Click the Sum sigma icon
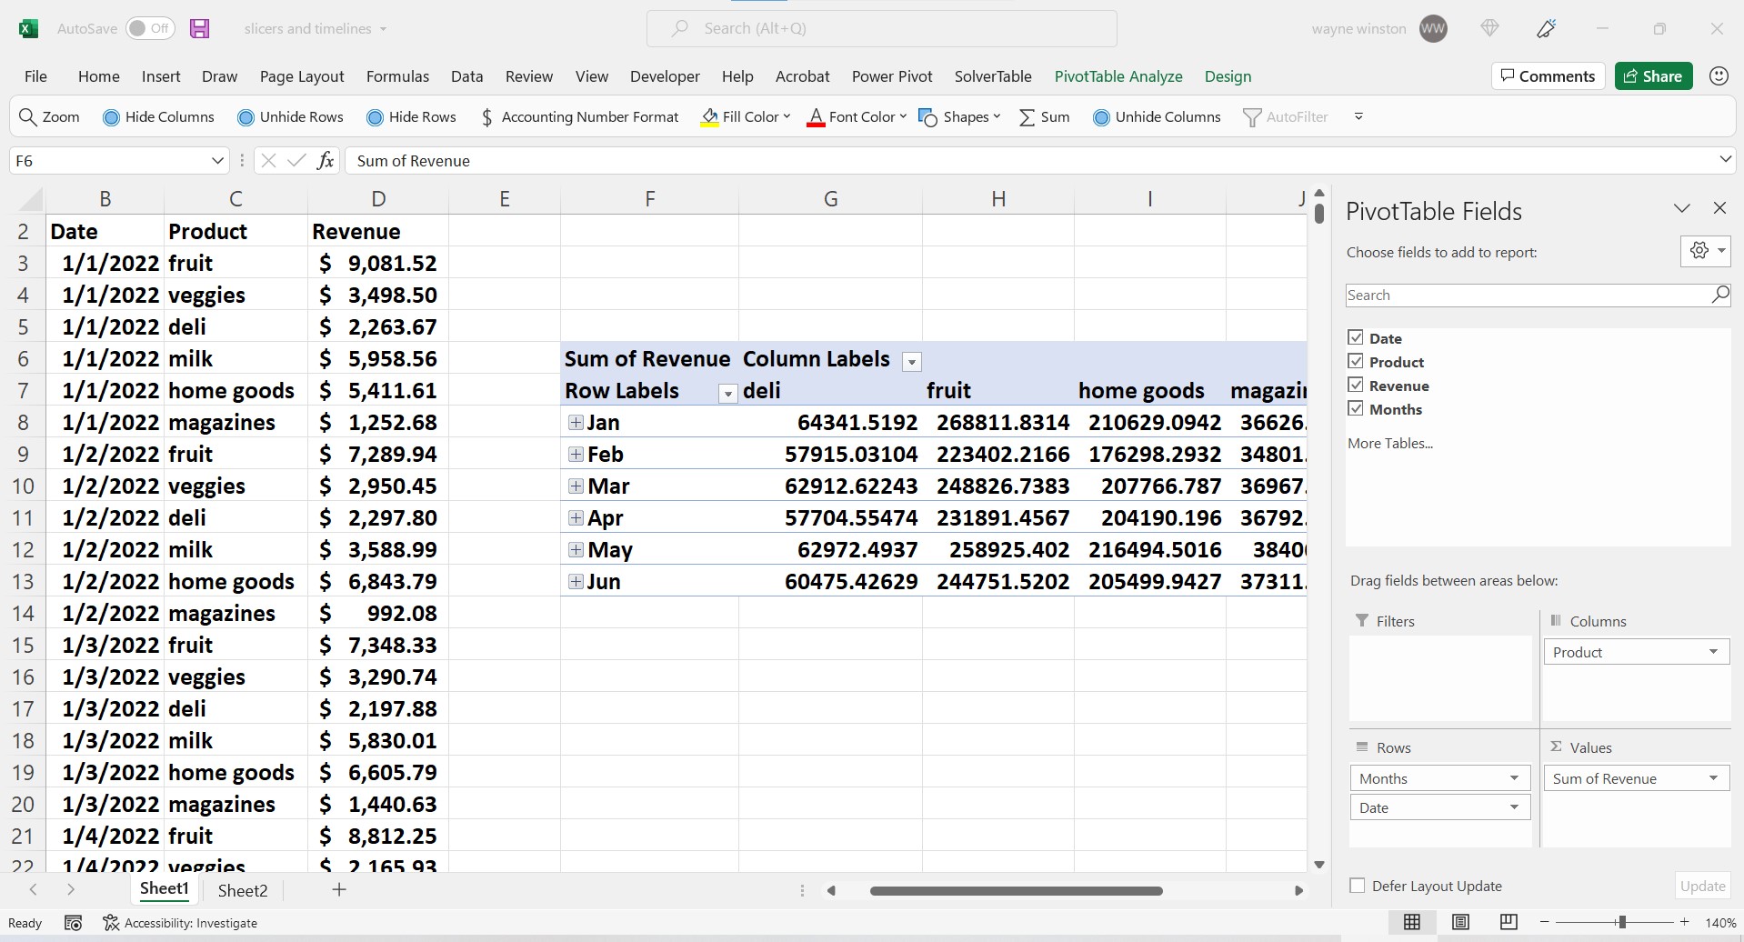 click(x=1027, y=117)
